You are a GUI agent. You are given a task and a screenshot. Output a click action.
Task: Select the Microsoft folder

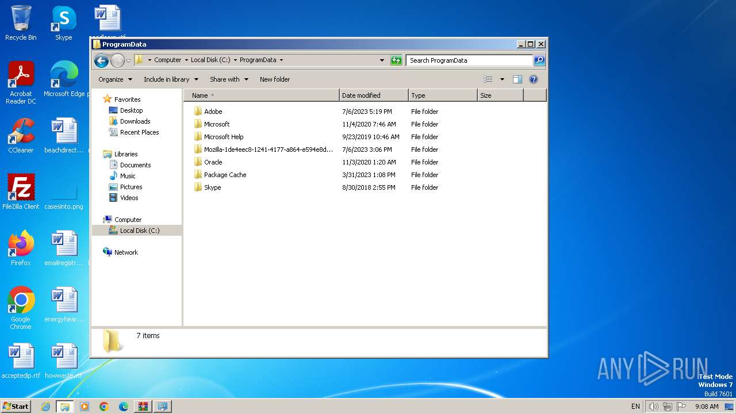217,124
